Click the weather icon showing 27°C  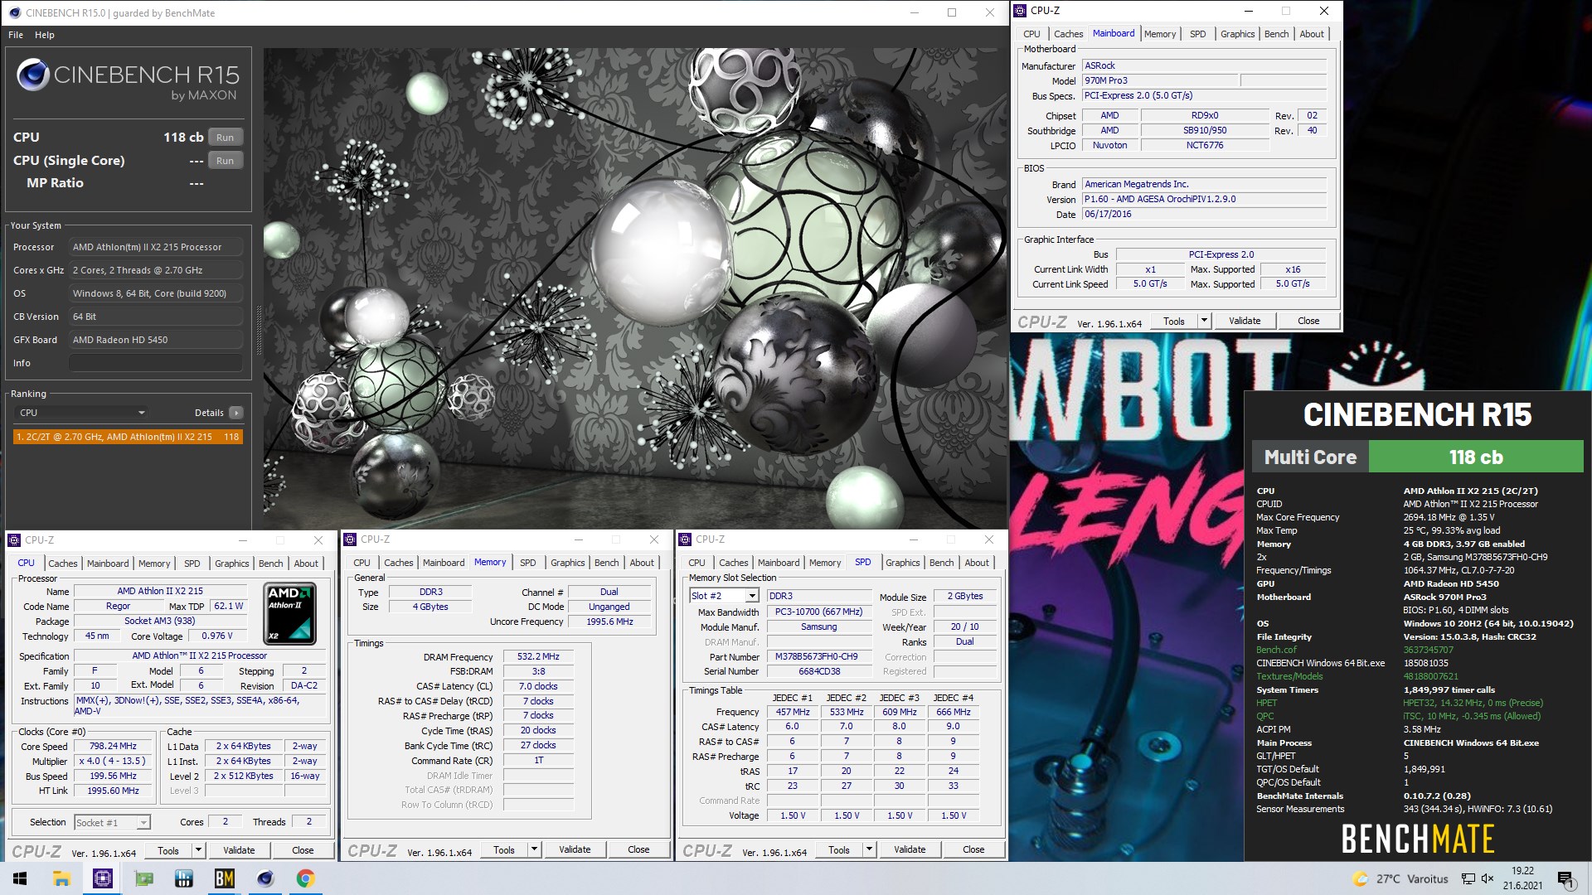pyautogui.click(x=1360, y=878)
